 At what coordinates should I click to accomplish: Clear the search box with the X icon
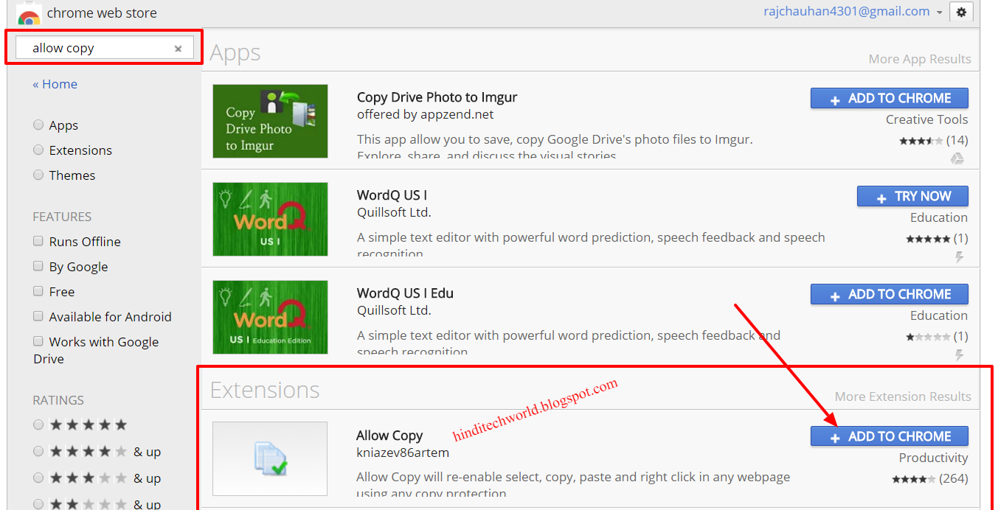pyautogui.click(x=178, y=49)
